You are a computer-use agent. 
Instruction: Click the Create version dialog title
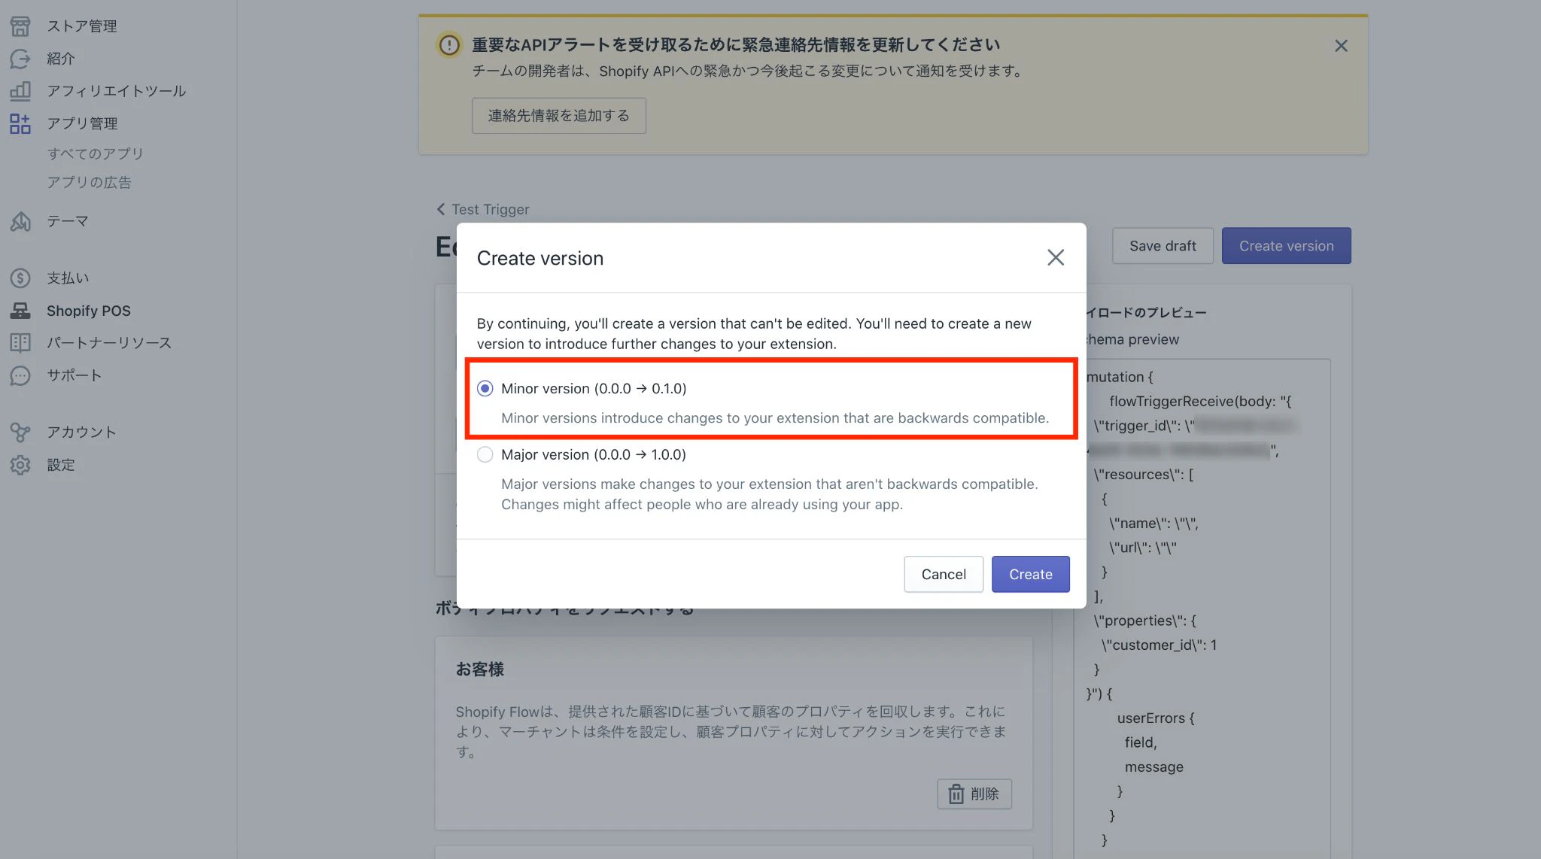540,258
